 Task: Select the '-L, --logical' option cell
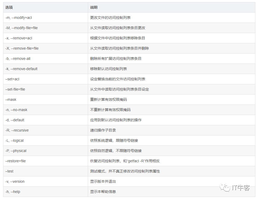tap(46, 140)
